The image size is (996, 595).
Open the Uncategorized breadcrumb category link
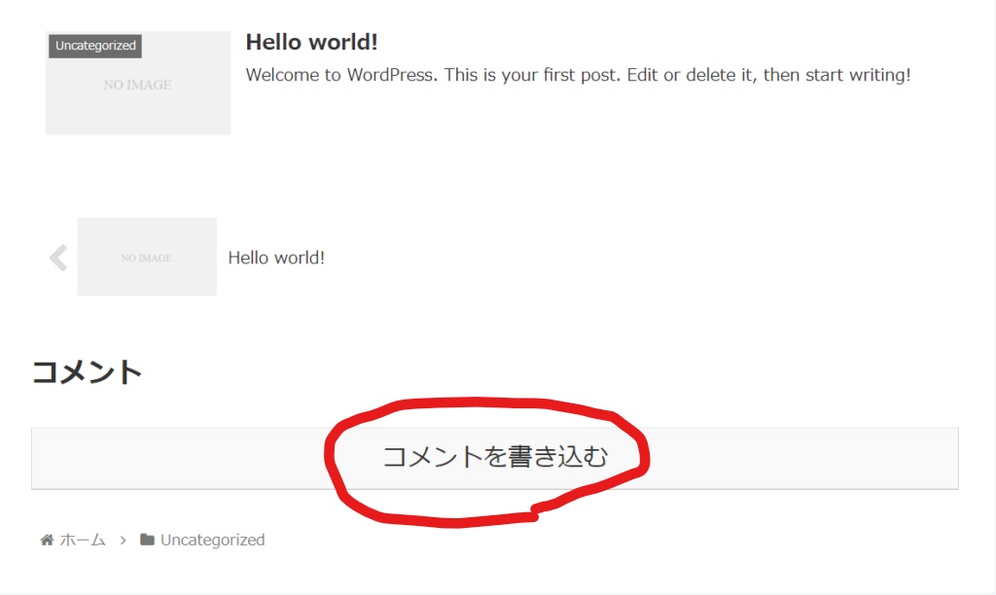click(212, 540)
